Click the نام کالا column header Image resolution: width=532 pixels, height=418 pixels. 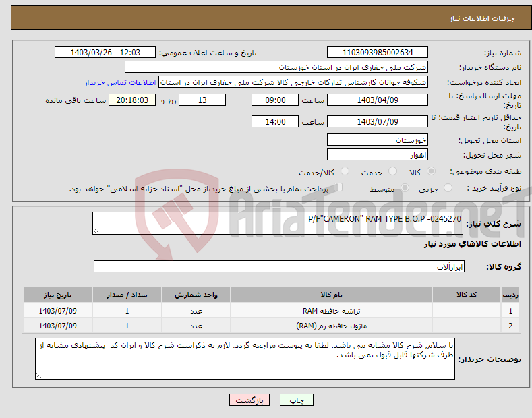coord(331,295)
